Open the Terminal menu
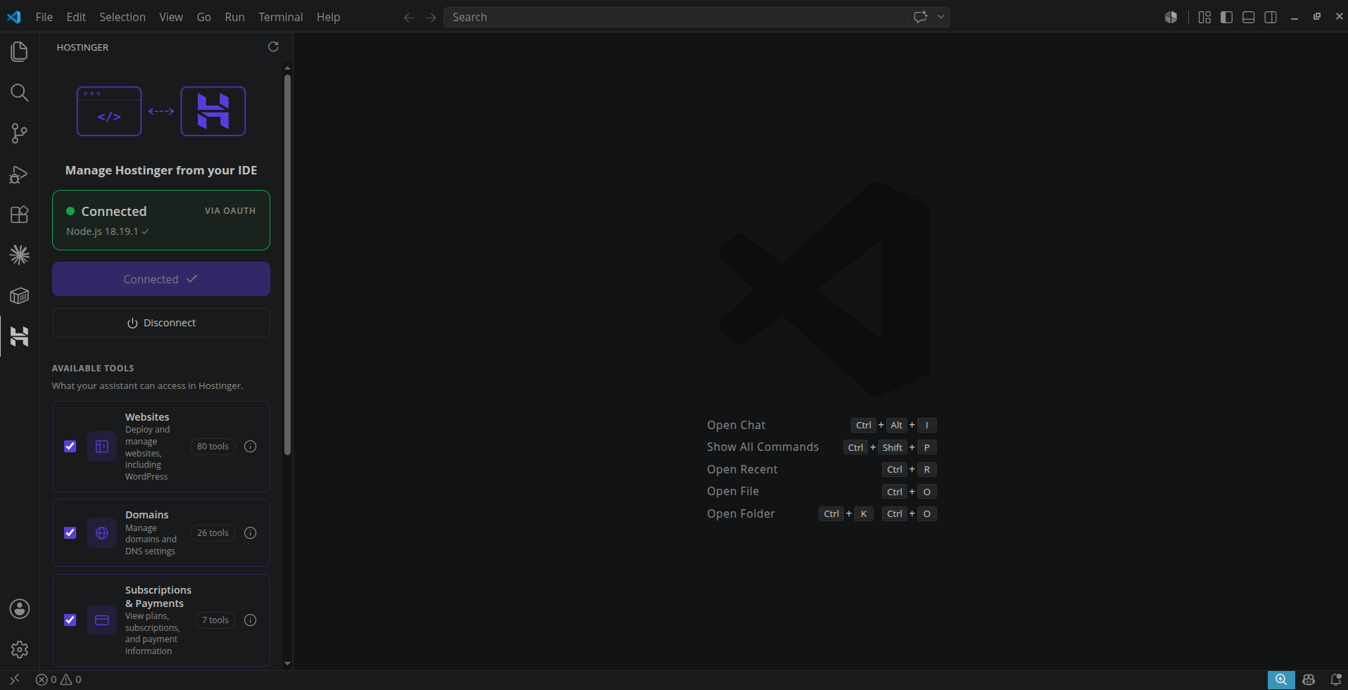The height and width of the screenshot is (690, 1348). (x=281, y=17)
